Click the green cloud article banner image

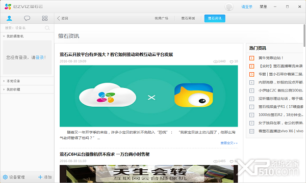(x=149, y=96)
